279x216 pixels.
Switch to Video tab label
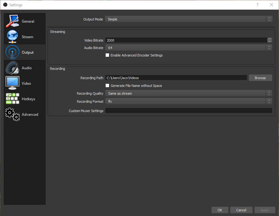pos(26,83)
